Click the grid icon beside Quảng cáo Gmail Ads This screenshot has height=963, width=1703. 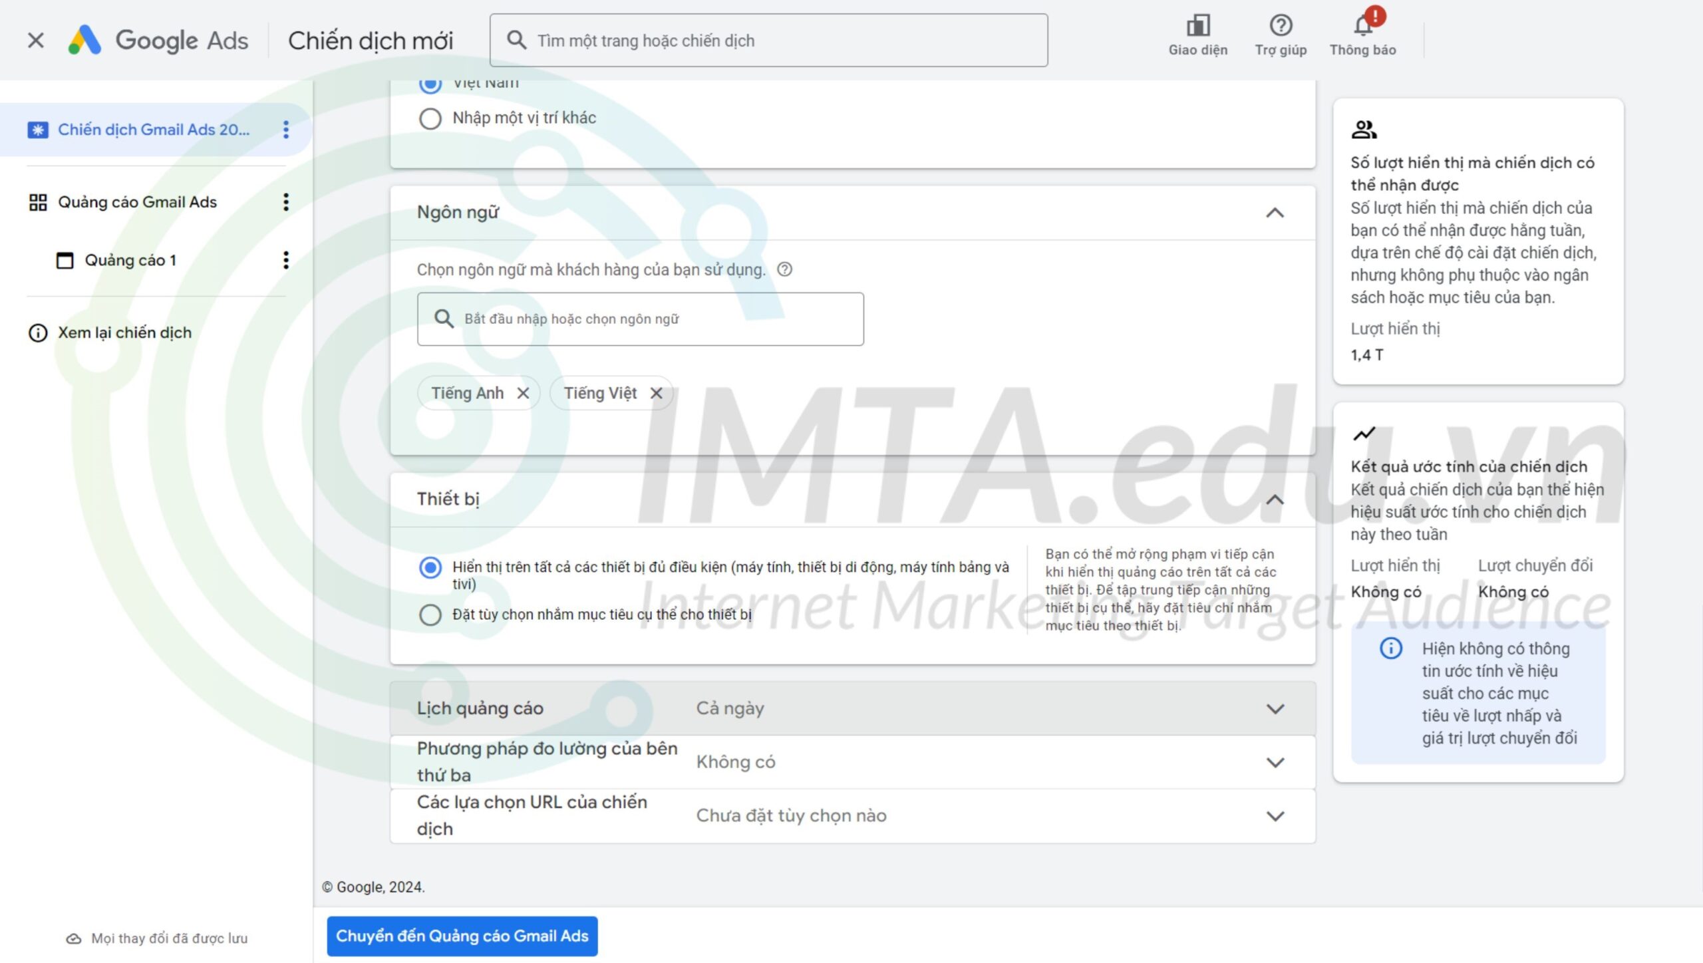pos(38,202)
